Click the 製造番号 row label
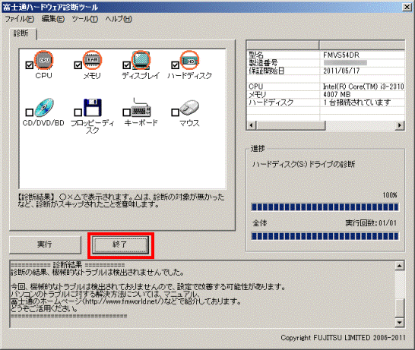This screenshot has width=415, height=350. click(x=263, y=63)
